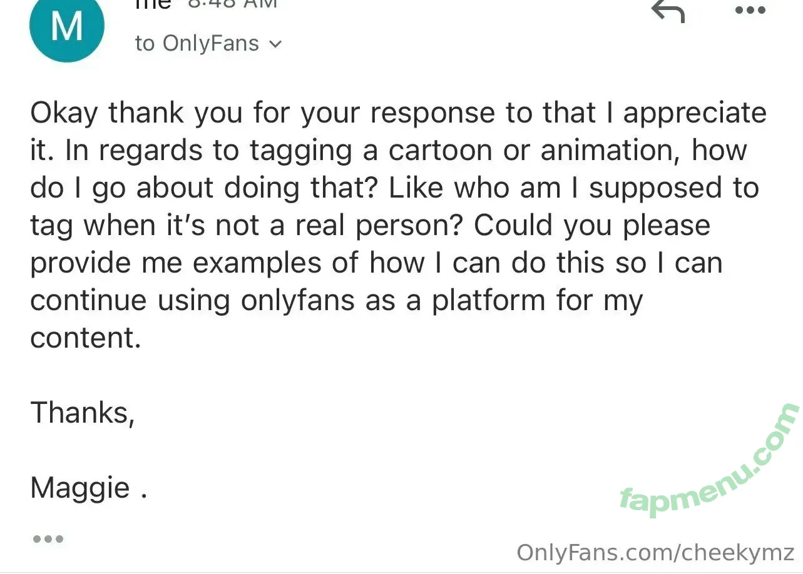Tap the reply arrow icon

click(668, 11)
